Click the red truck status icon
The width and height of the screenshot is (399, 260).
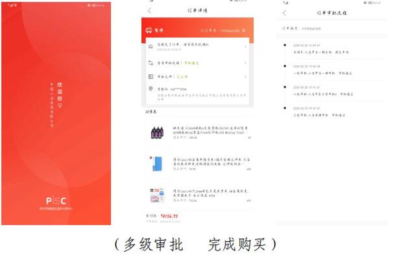(149, 30)
